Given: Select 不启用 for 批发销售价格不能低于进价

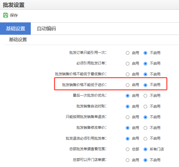Looking at the screenshot, I should click(145, 85).
